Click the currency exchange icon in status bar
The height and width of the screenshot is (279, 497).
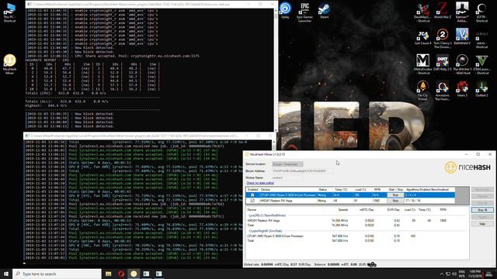[x=372, y=264]
